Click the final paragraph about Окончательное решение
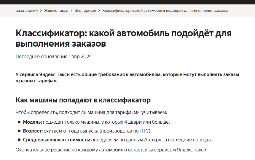This screenshot has height=160, width=255. point(111,150)
